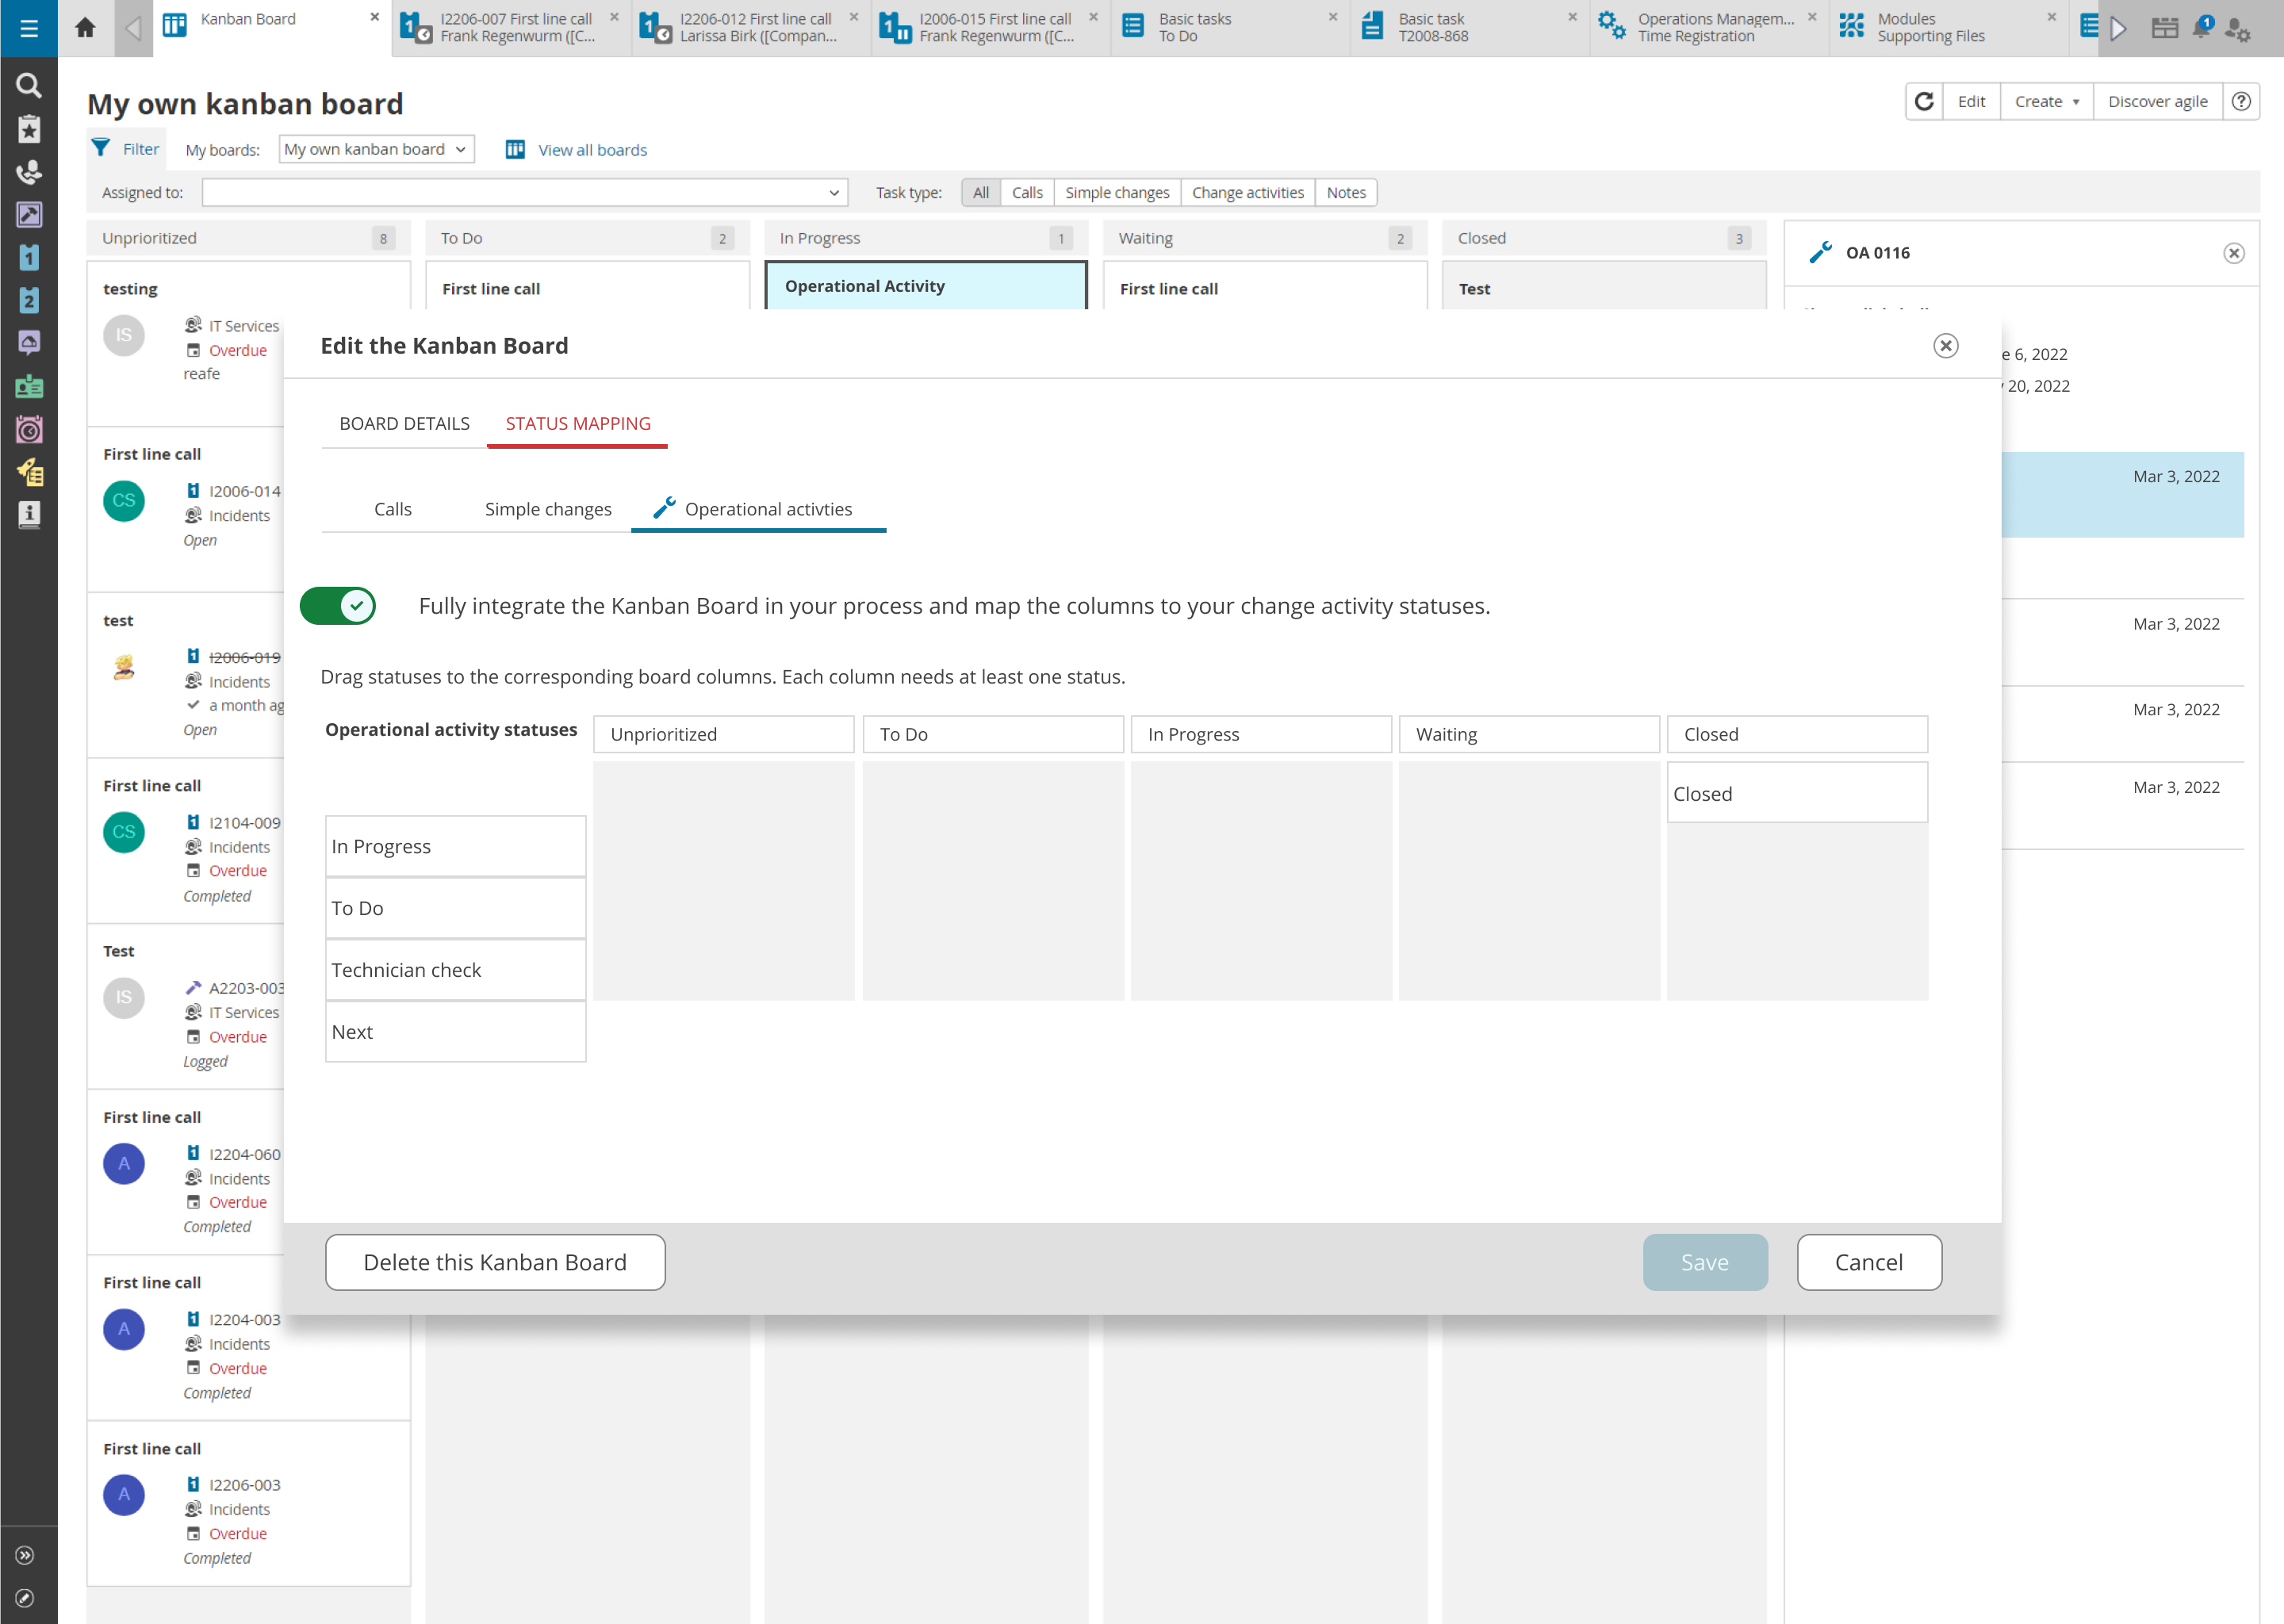This screenshot has width=2284, height=1624.
Task: Select the Notes task type filter
Action: pyautogui.click(x=1346, y=192)
